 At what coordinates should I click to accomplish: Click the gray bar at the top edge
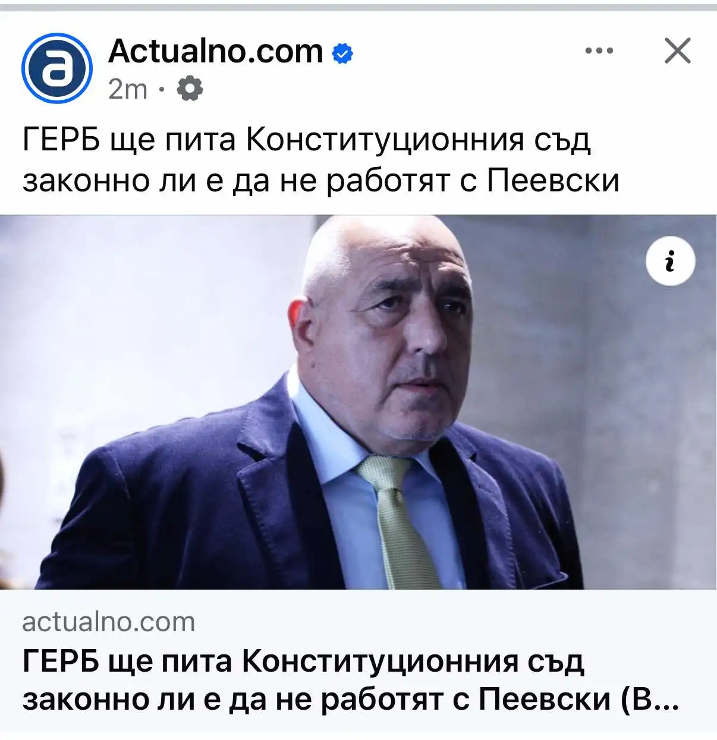coord(358,8)
